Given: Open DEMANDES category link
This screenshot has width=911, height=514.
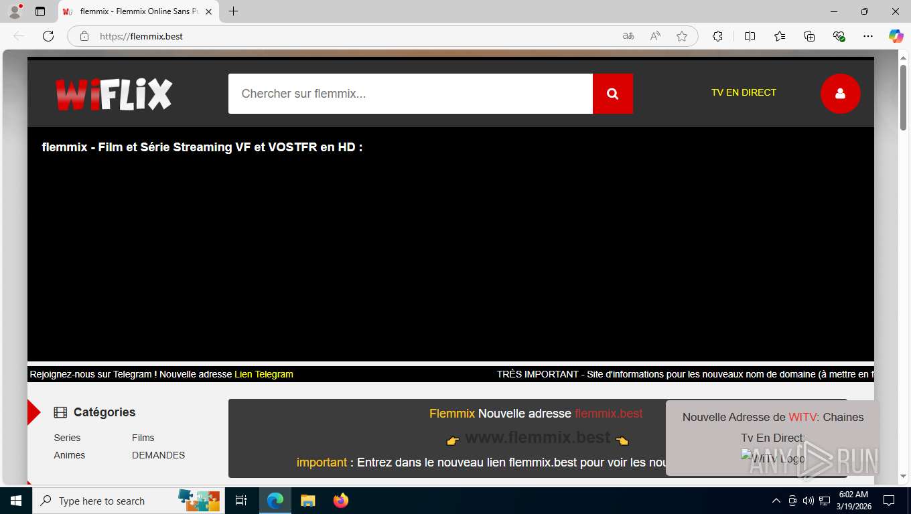Looking at the screenshot, I should (158, 455).
